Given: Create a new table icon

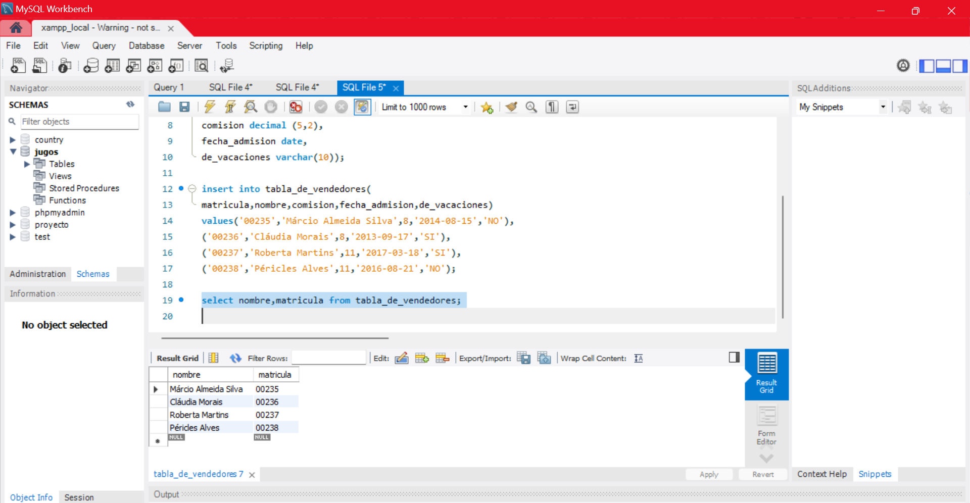Looking at the screenshot, I should (112, 66).
